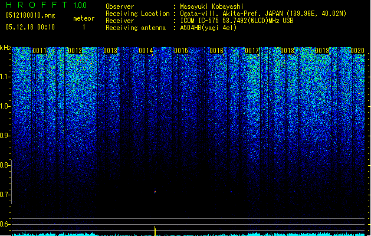
Task: Click the 0.9 kHz axis label
Action: (x=5, y=136)
